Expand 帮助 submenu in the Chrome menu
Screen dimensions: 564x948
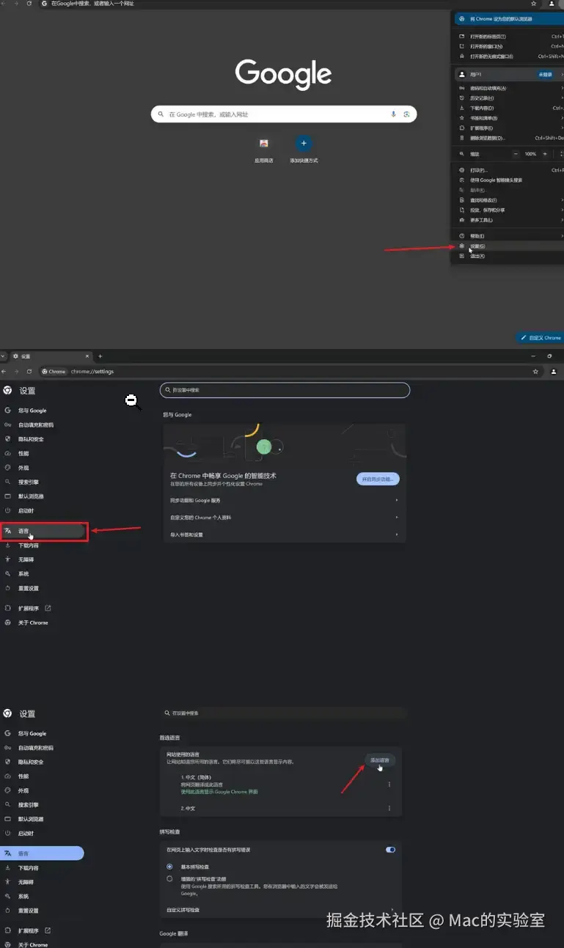509,236
